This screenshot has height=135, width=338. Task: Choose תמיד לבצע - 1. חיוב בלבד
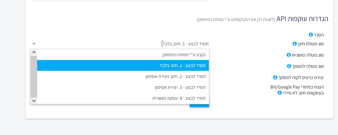(x=123, y=66)
